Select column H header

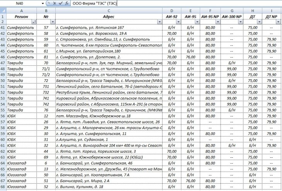click(x=252, y=11)
